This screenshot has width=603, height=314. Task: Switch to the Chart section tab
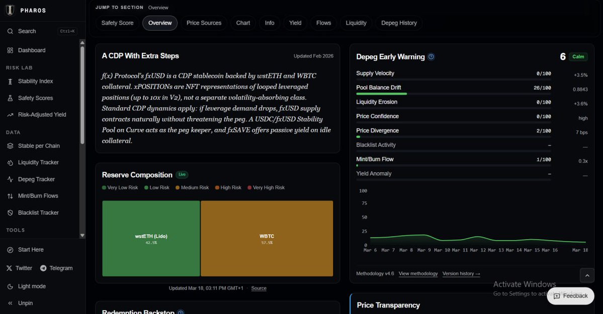click(243, 23)
